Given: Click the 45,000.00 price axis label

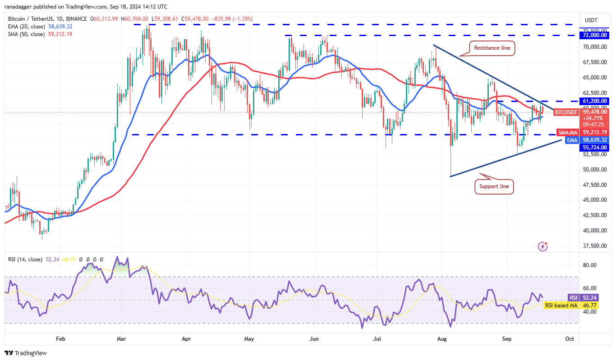Looking at the screenshot, I should coord(595,200).
